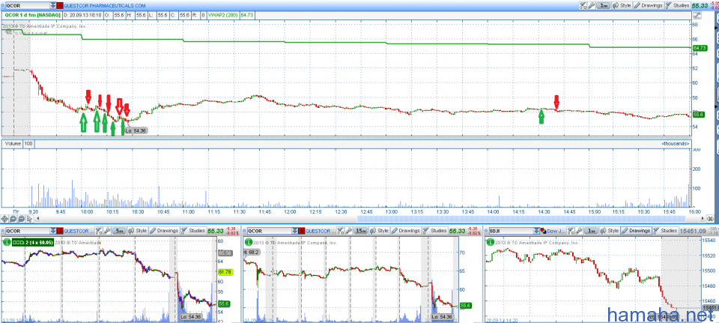Click the share/settings icon on the $DJI chart

(571, 231)
